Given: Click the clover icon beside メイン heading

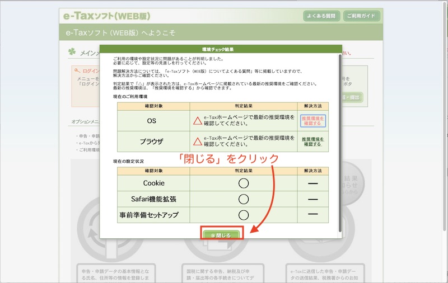Looking at the screenshot, I should pos(72,52).
